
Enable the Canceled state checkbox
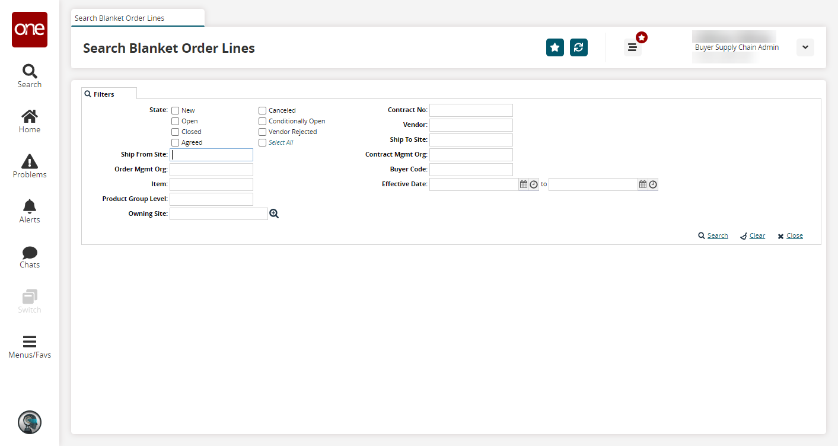point(262,110)
